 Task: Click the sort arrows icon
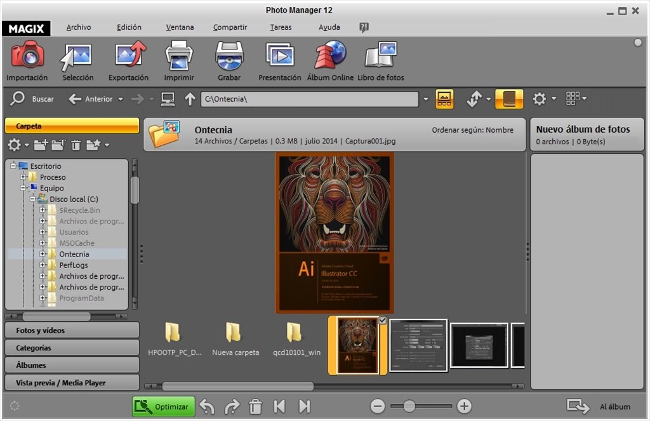click(474, 99)
